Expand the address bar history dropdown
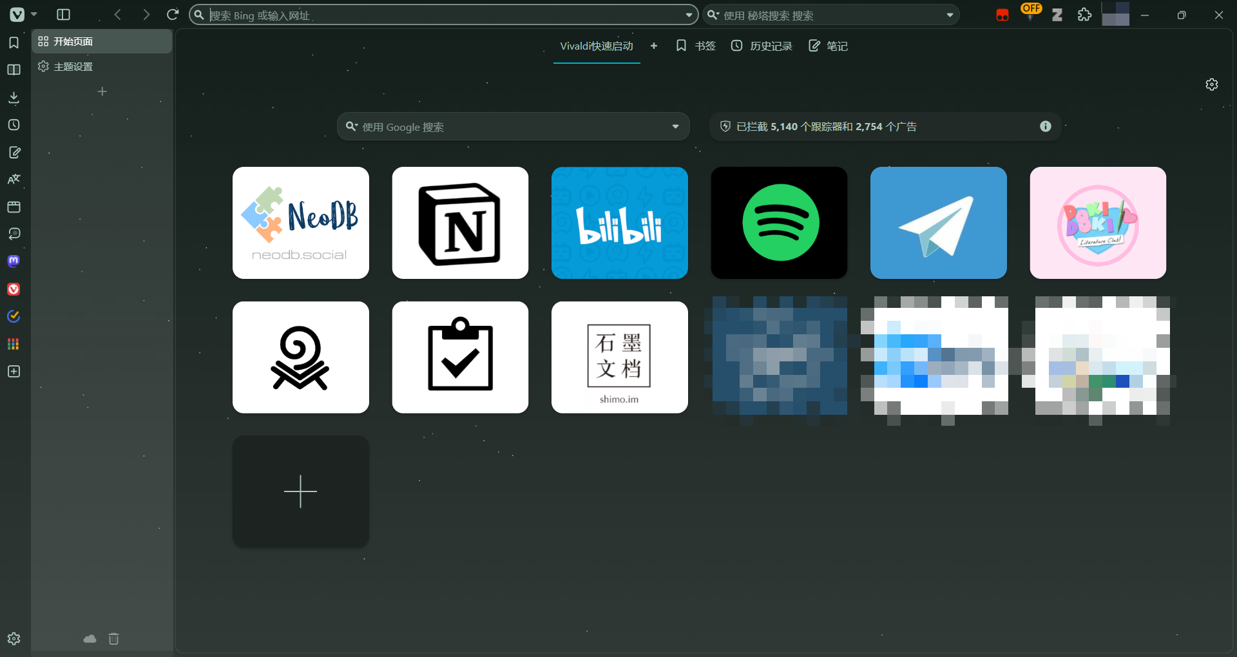 point(689,15)
